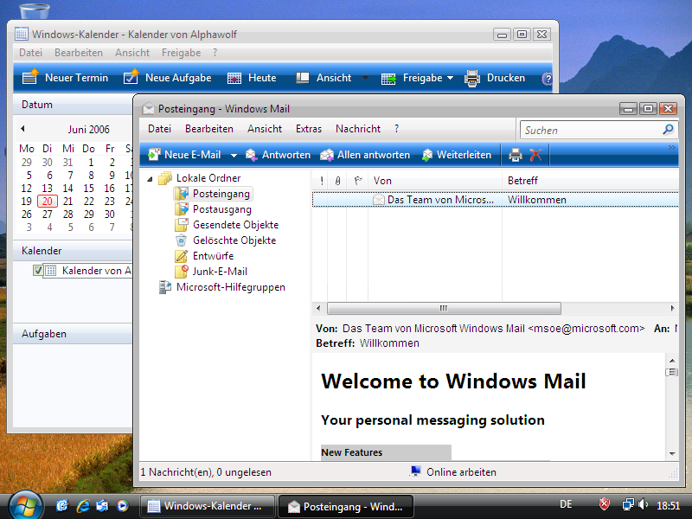The height and width of the screenshot is (519, 692).
Task: Click Neue Aufgabe task icon
Action: tap(131, 78)
